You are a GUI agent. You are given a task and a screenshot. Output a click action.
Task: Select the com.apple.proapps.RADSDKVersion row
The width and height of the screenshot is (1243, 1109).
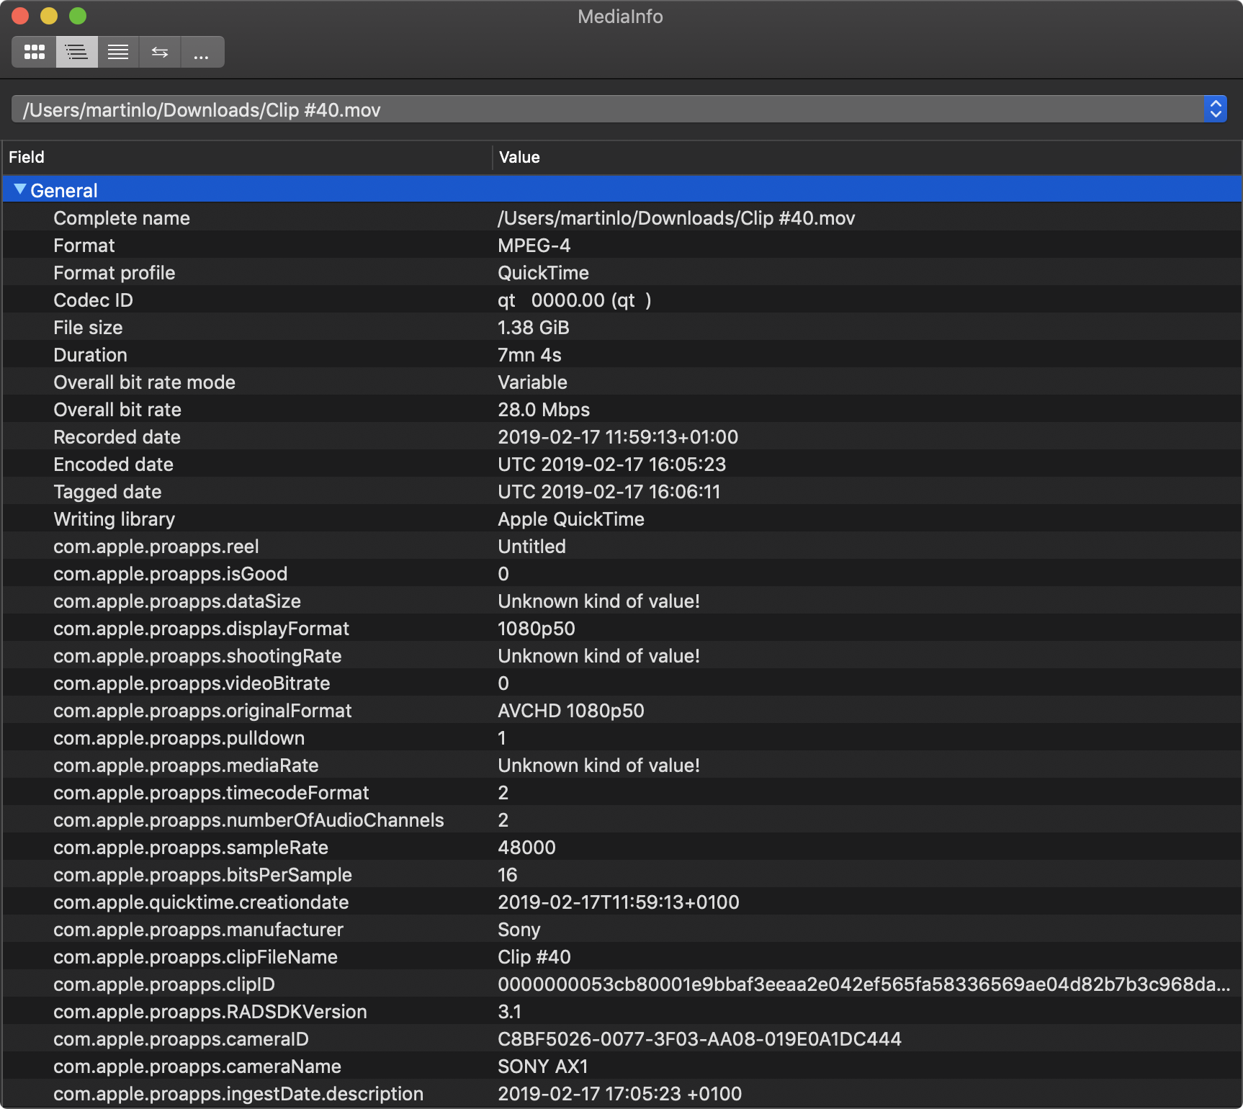click(x=621, y=1012)
